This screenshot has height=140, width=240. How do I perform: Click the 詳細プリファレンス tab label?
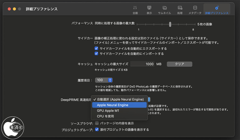pyautogui.click(x=217, y=13)
